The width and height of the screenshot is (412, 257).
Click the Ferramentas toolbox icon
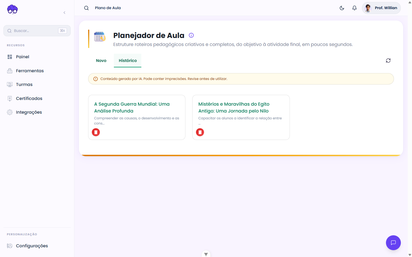coord(10,71)
